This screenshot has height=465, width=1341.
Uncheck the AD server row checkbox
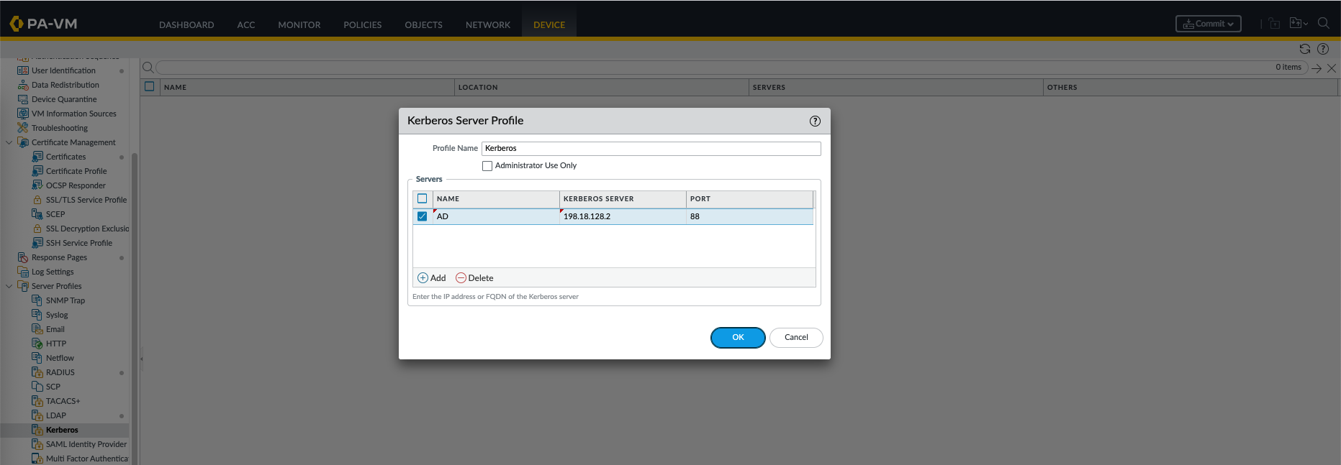[x=423, y=216]
